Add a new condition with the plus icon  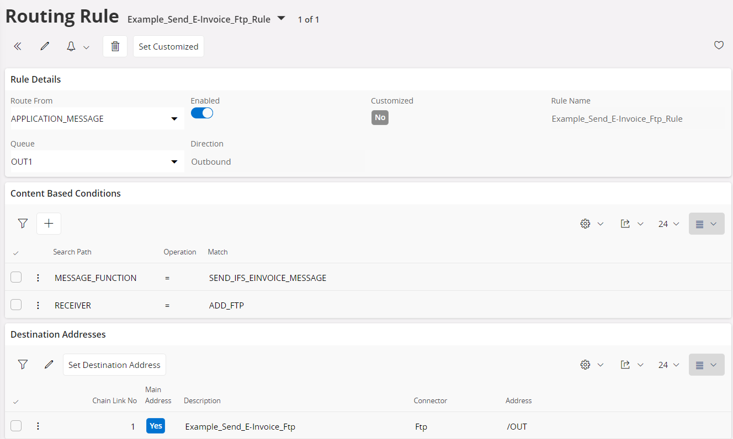[x=49, y=223]
